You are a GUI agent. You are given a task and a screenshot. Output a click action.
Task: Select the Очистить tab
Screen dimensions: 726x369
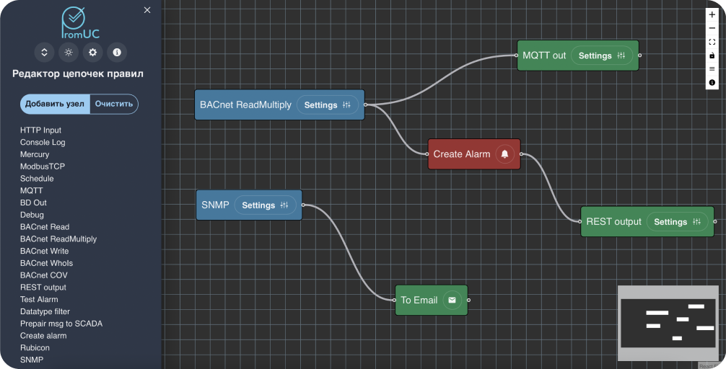(114, 104)
